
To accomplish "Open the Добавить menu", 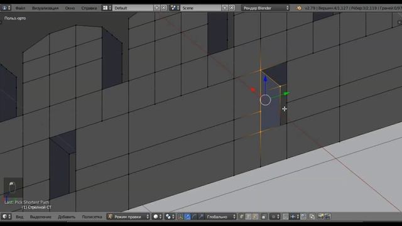I will pyautogui.click(x=67, y=217).
